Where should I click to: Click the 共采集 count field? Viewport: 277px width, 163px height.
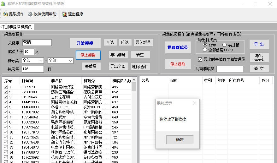tap(33, 69)
